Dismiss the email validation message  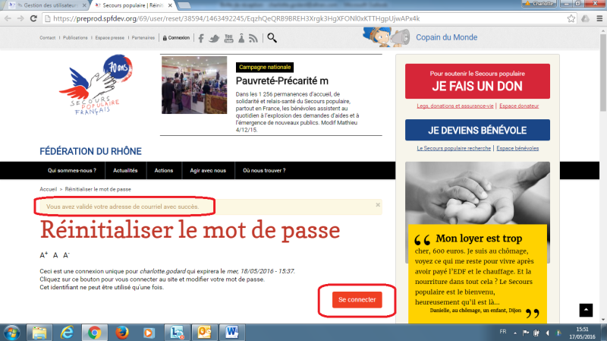[378, 204]
